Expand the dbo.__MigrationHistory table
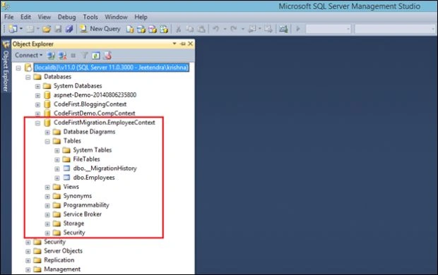 coord(57,169)
